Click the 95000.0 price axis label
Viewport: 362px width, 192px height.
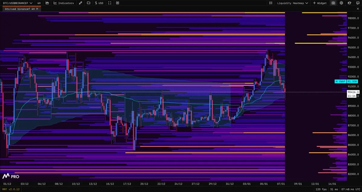tap(353, 48)
